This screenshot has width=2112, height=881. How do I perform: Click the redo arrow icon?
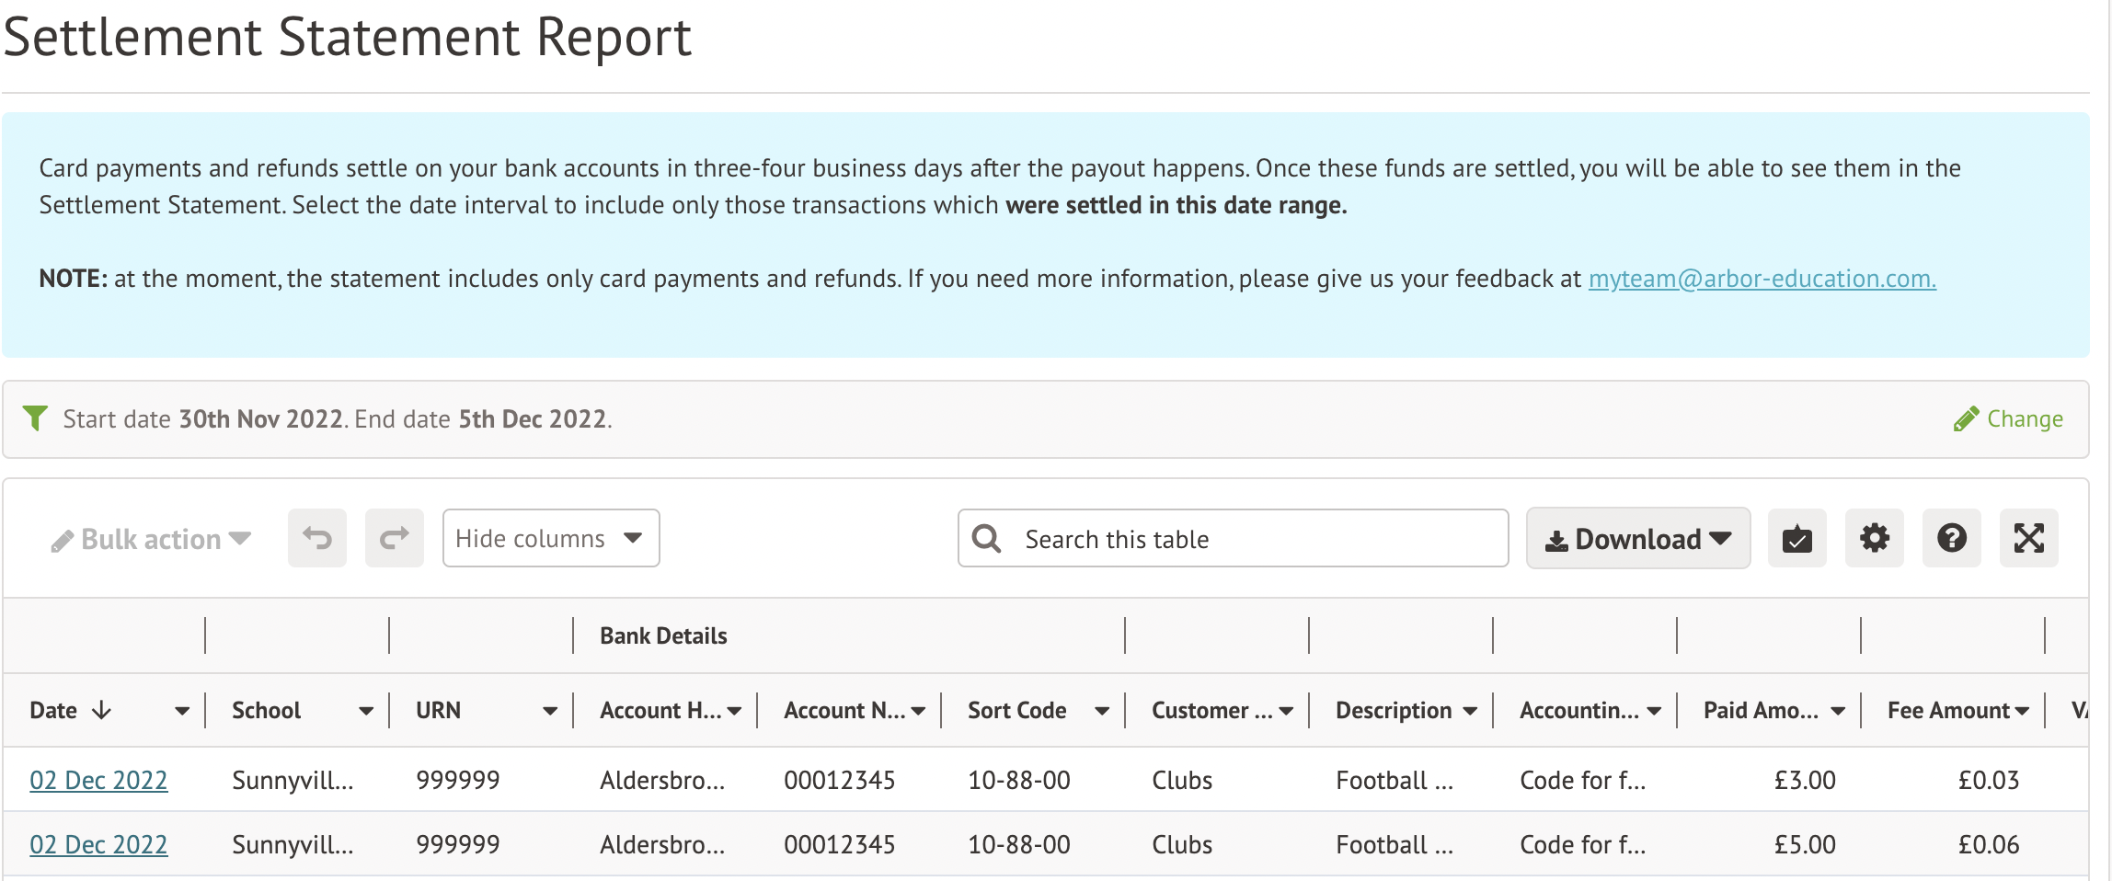pyautogui.click(x=394, y=538)
